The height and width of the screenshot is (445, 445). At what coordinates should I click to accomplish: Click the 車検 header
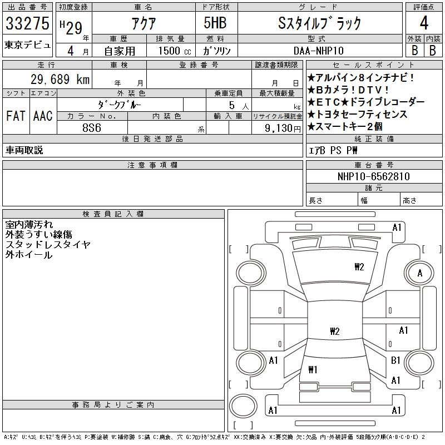pyautogui.click(x=119, y=65)
